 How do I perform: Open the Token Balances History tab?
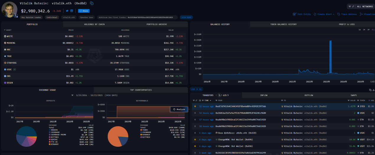pyautogui.click(x=283, y=24)
